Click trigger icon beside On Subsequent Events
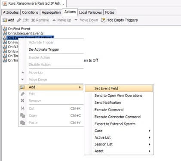The height and width of the screenshot is (161, 181). pos(5,33)
